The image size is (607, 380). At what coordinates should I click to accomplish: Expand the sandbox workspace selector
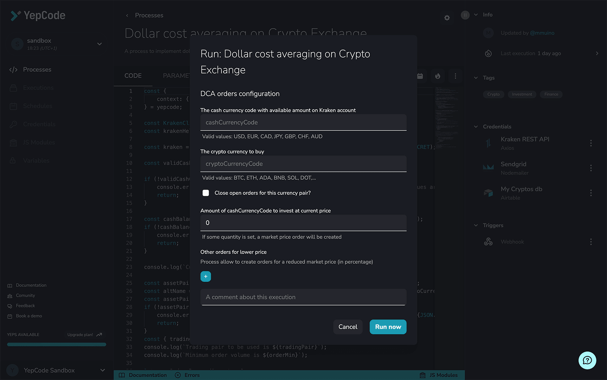(99, 44)
